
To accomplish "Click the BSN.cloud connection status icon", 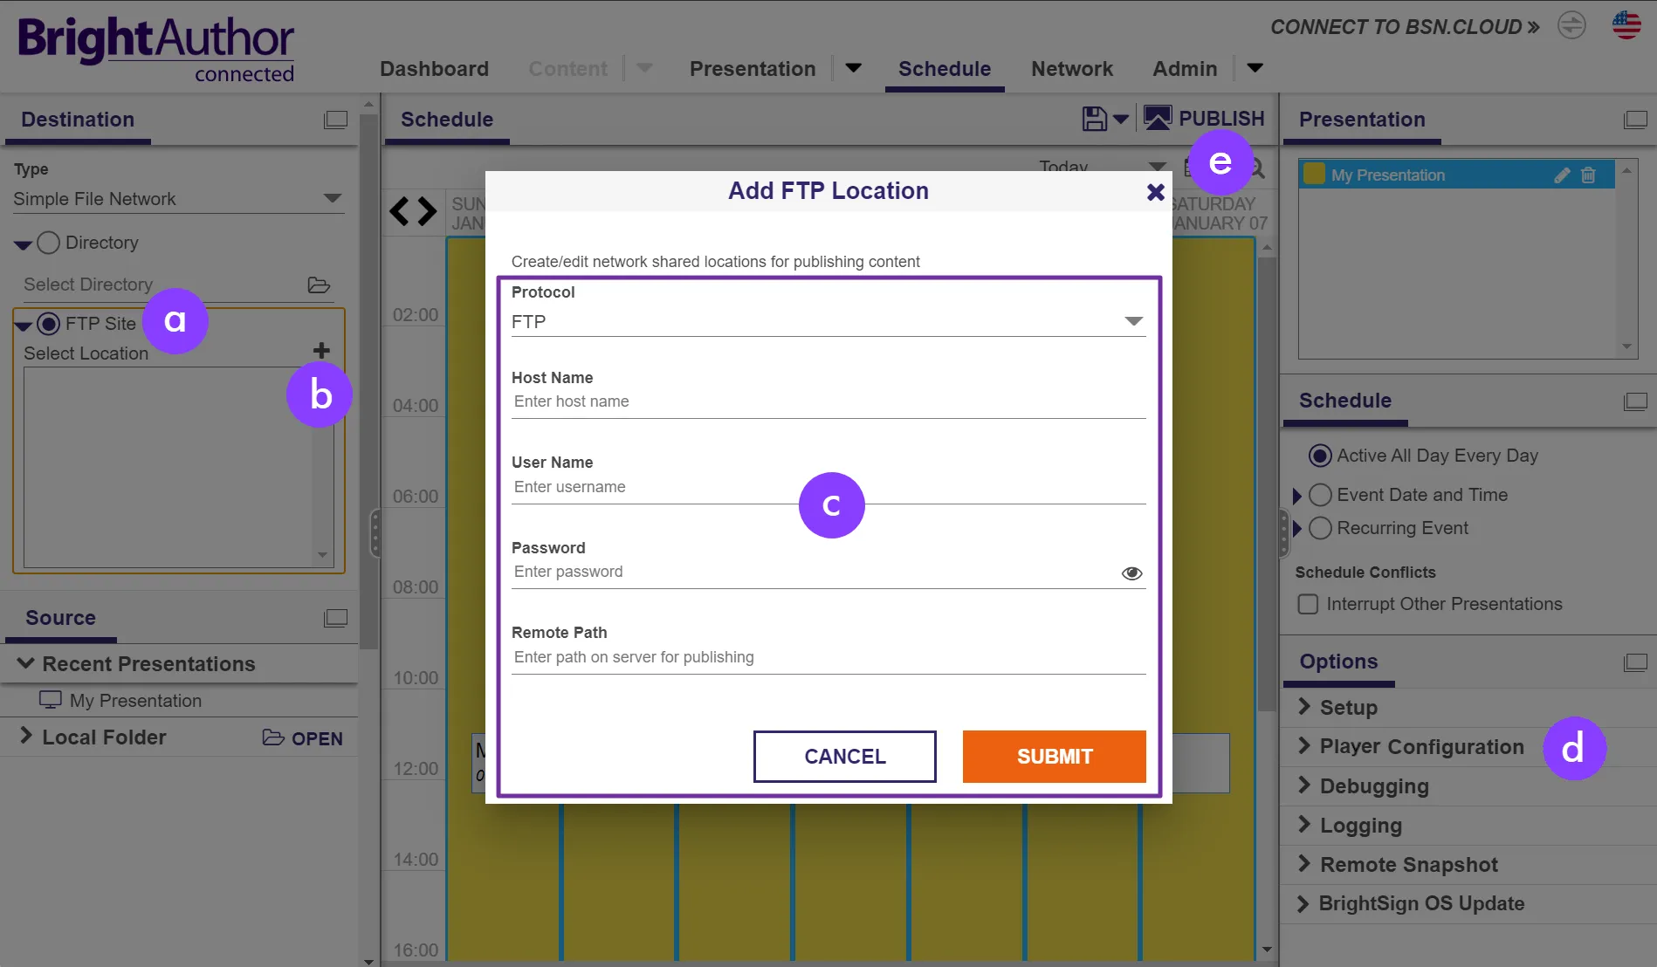I will [x=1571, y=25].
